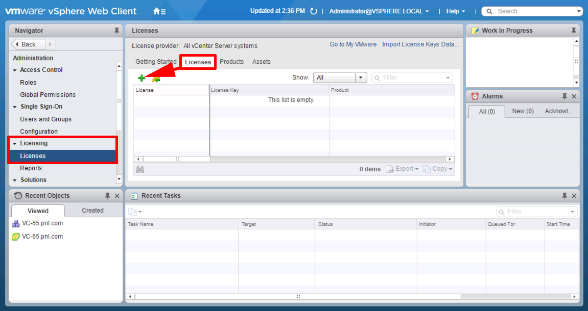Refresh the client using the circular arrow icon

[314, 11]
